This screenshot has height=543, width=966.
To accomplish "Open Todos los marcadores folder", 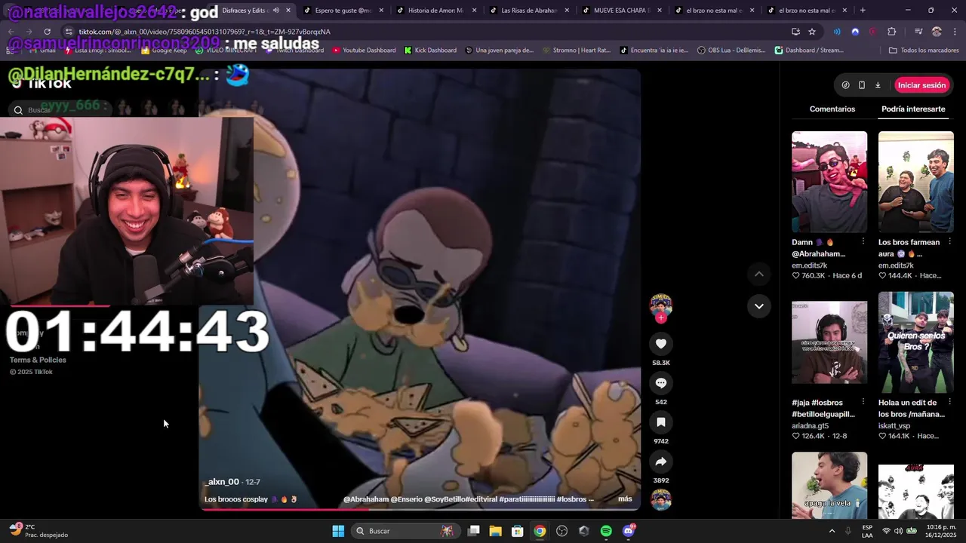I will coord(924,50).
